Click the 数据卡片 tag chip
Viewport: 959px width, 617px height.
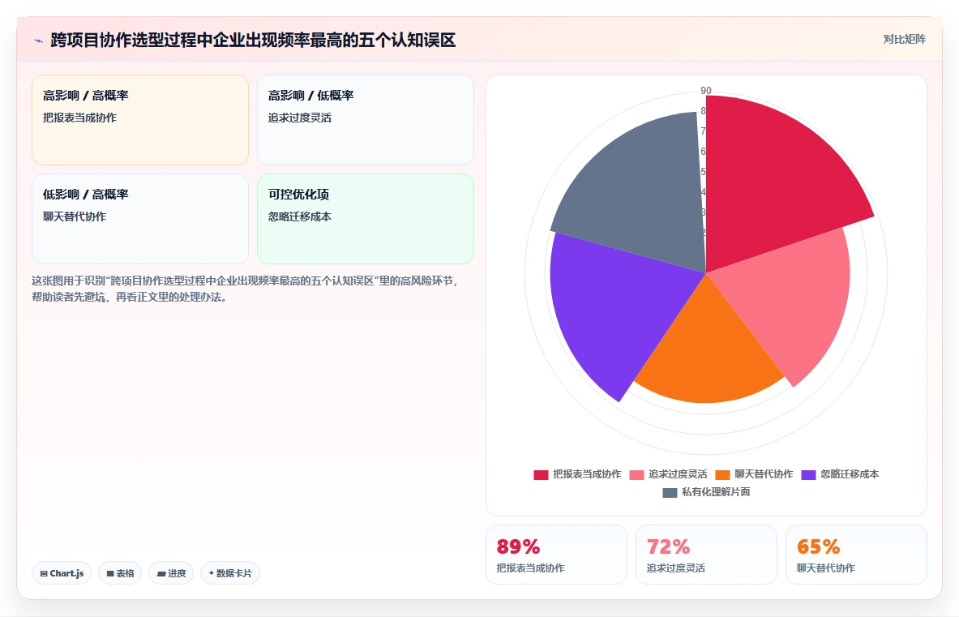tap(230, 573)
